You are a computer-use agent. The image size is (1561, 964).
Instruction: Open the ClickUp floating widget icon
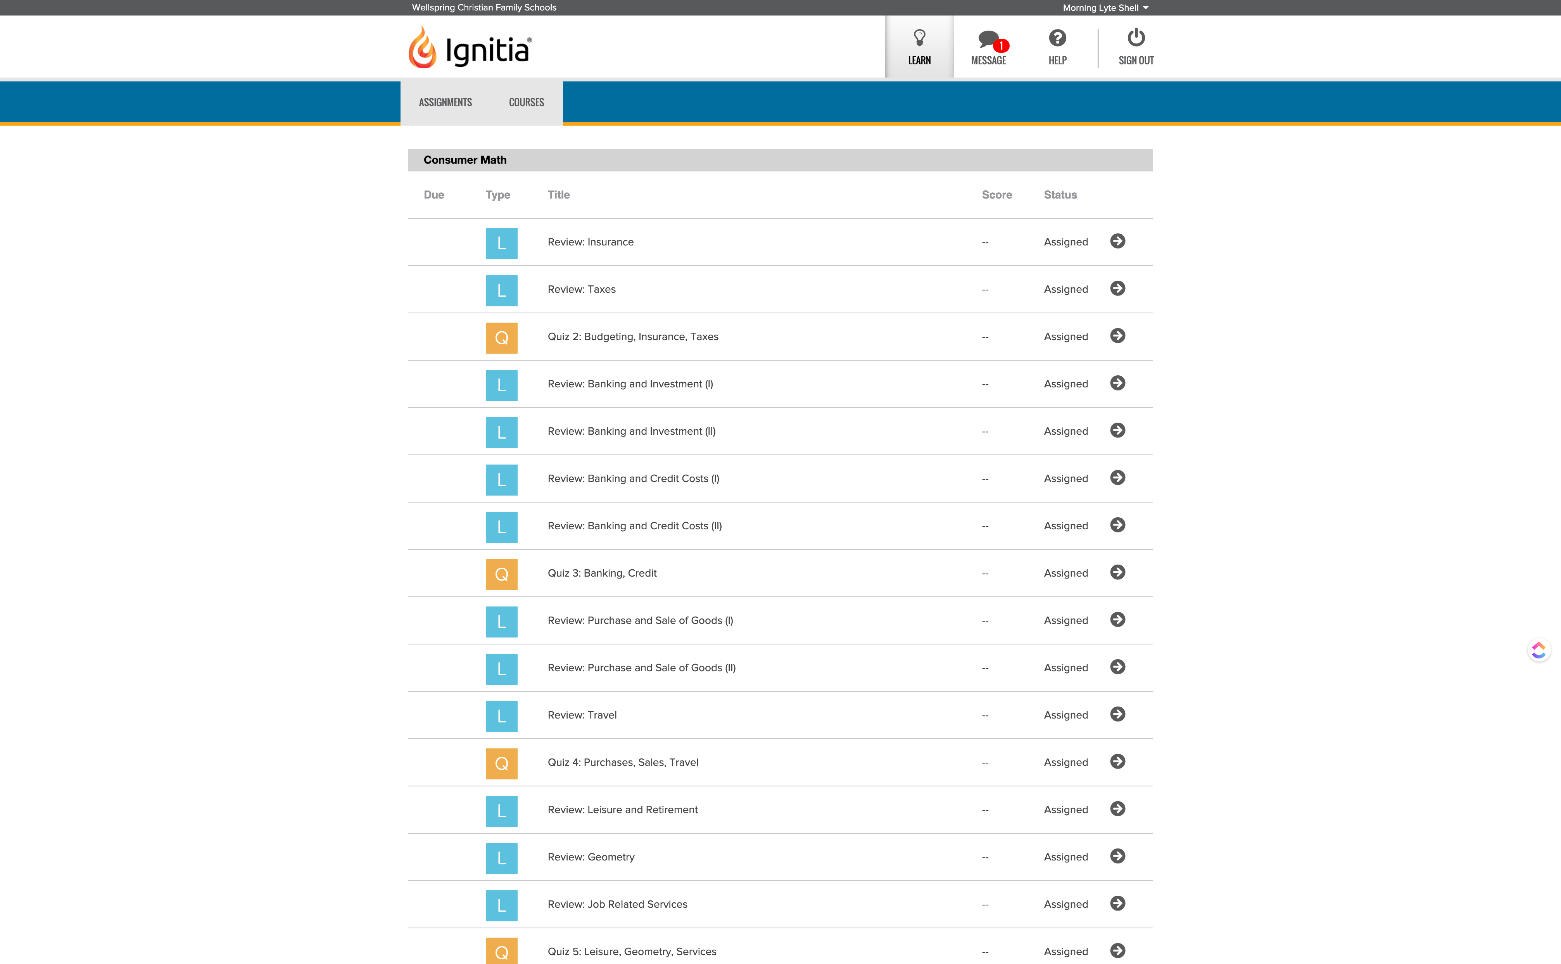(x=1539, y=650)
